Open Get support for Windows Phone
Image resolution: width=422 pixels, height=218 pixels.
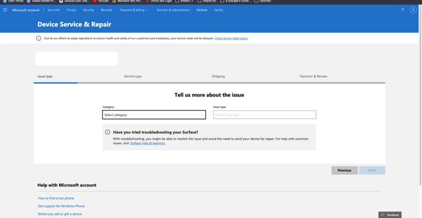61,206
